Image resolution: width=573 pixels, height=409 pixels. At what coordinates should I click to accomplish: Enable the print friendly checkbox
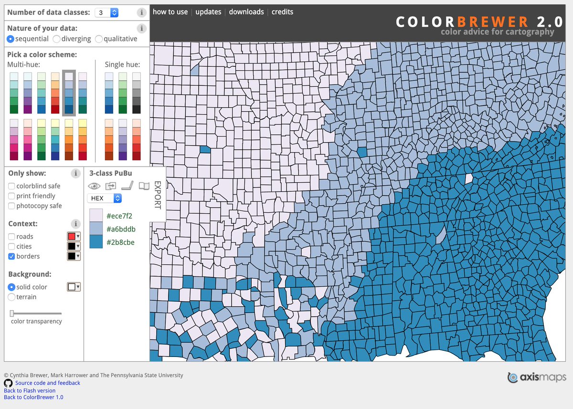pos(11,196)
